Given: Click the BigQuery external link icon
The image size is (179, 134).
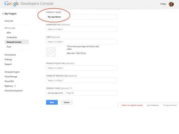Looking at the screenshot, I should click(15, 86).
